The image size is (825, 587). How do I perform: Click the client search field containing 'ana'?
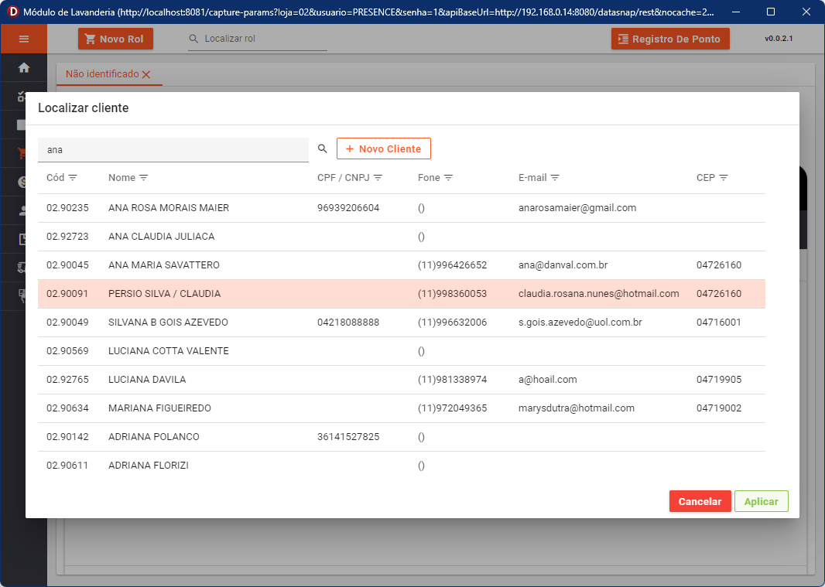(x=173, y=150)
